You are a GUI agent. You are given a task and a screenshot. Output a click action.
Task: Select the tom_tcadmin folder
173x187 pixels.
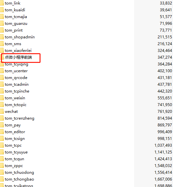(17, 84)
